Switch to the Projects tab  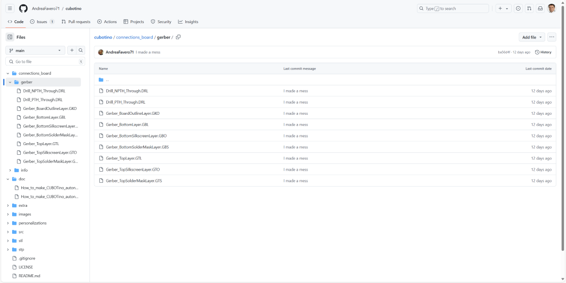(x=134, y=22)
